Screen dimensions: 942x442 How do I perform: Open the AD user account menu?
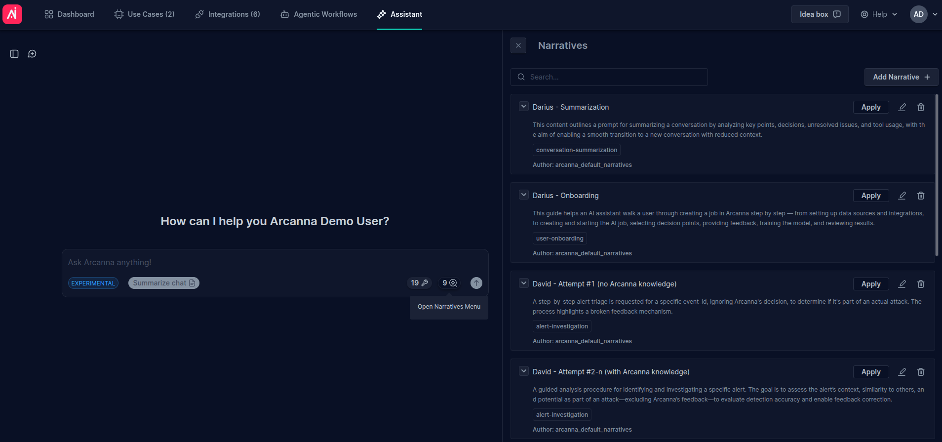[x=924, y=14]
